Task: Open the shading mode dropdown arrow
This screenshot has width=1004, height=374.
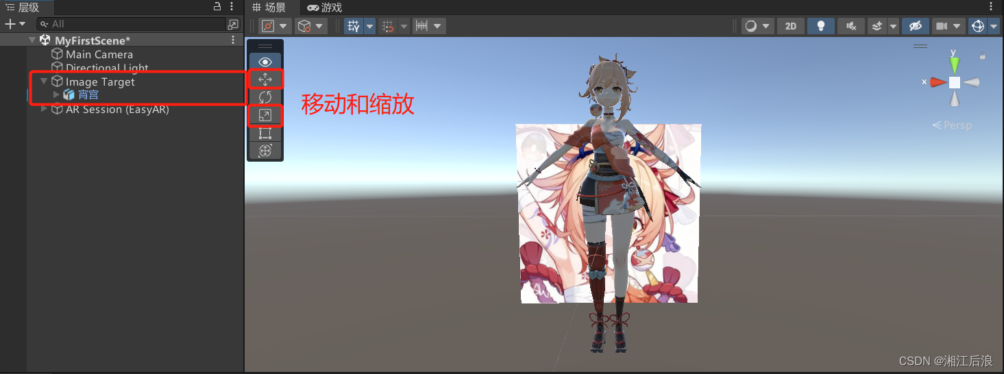Action: tap(767, 26)
